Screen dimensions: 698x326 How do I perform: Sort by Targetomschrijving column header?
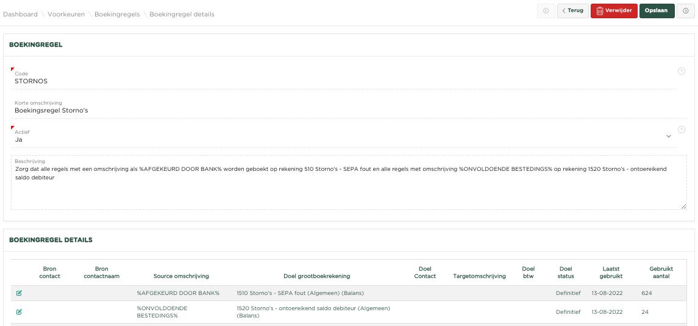(479, 276)
